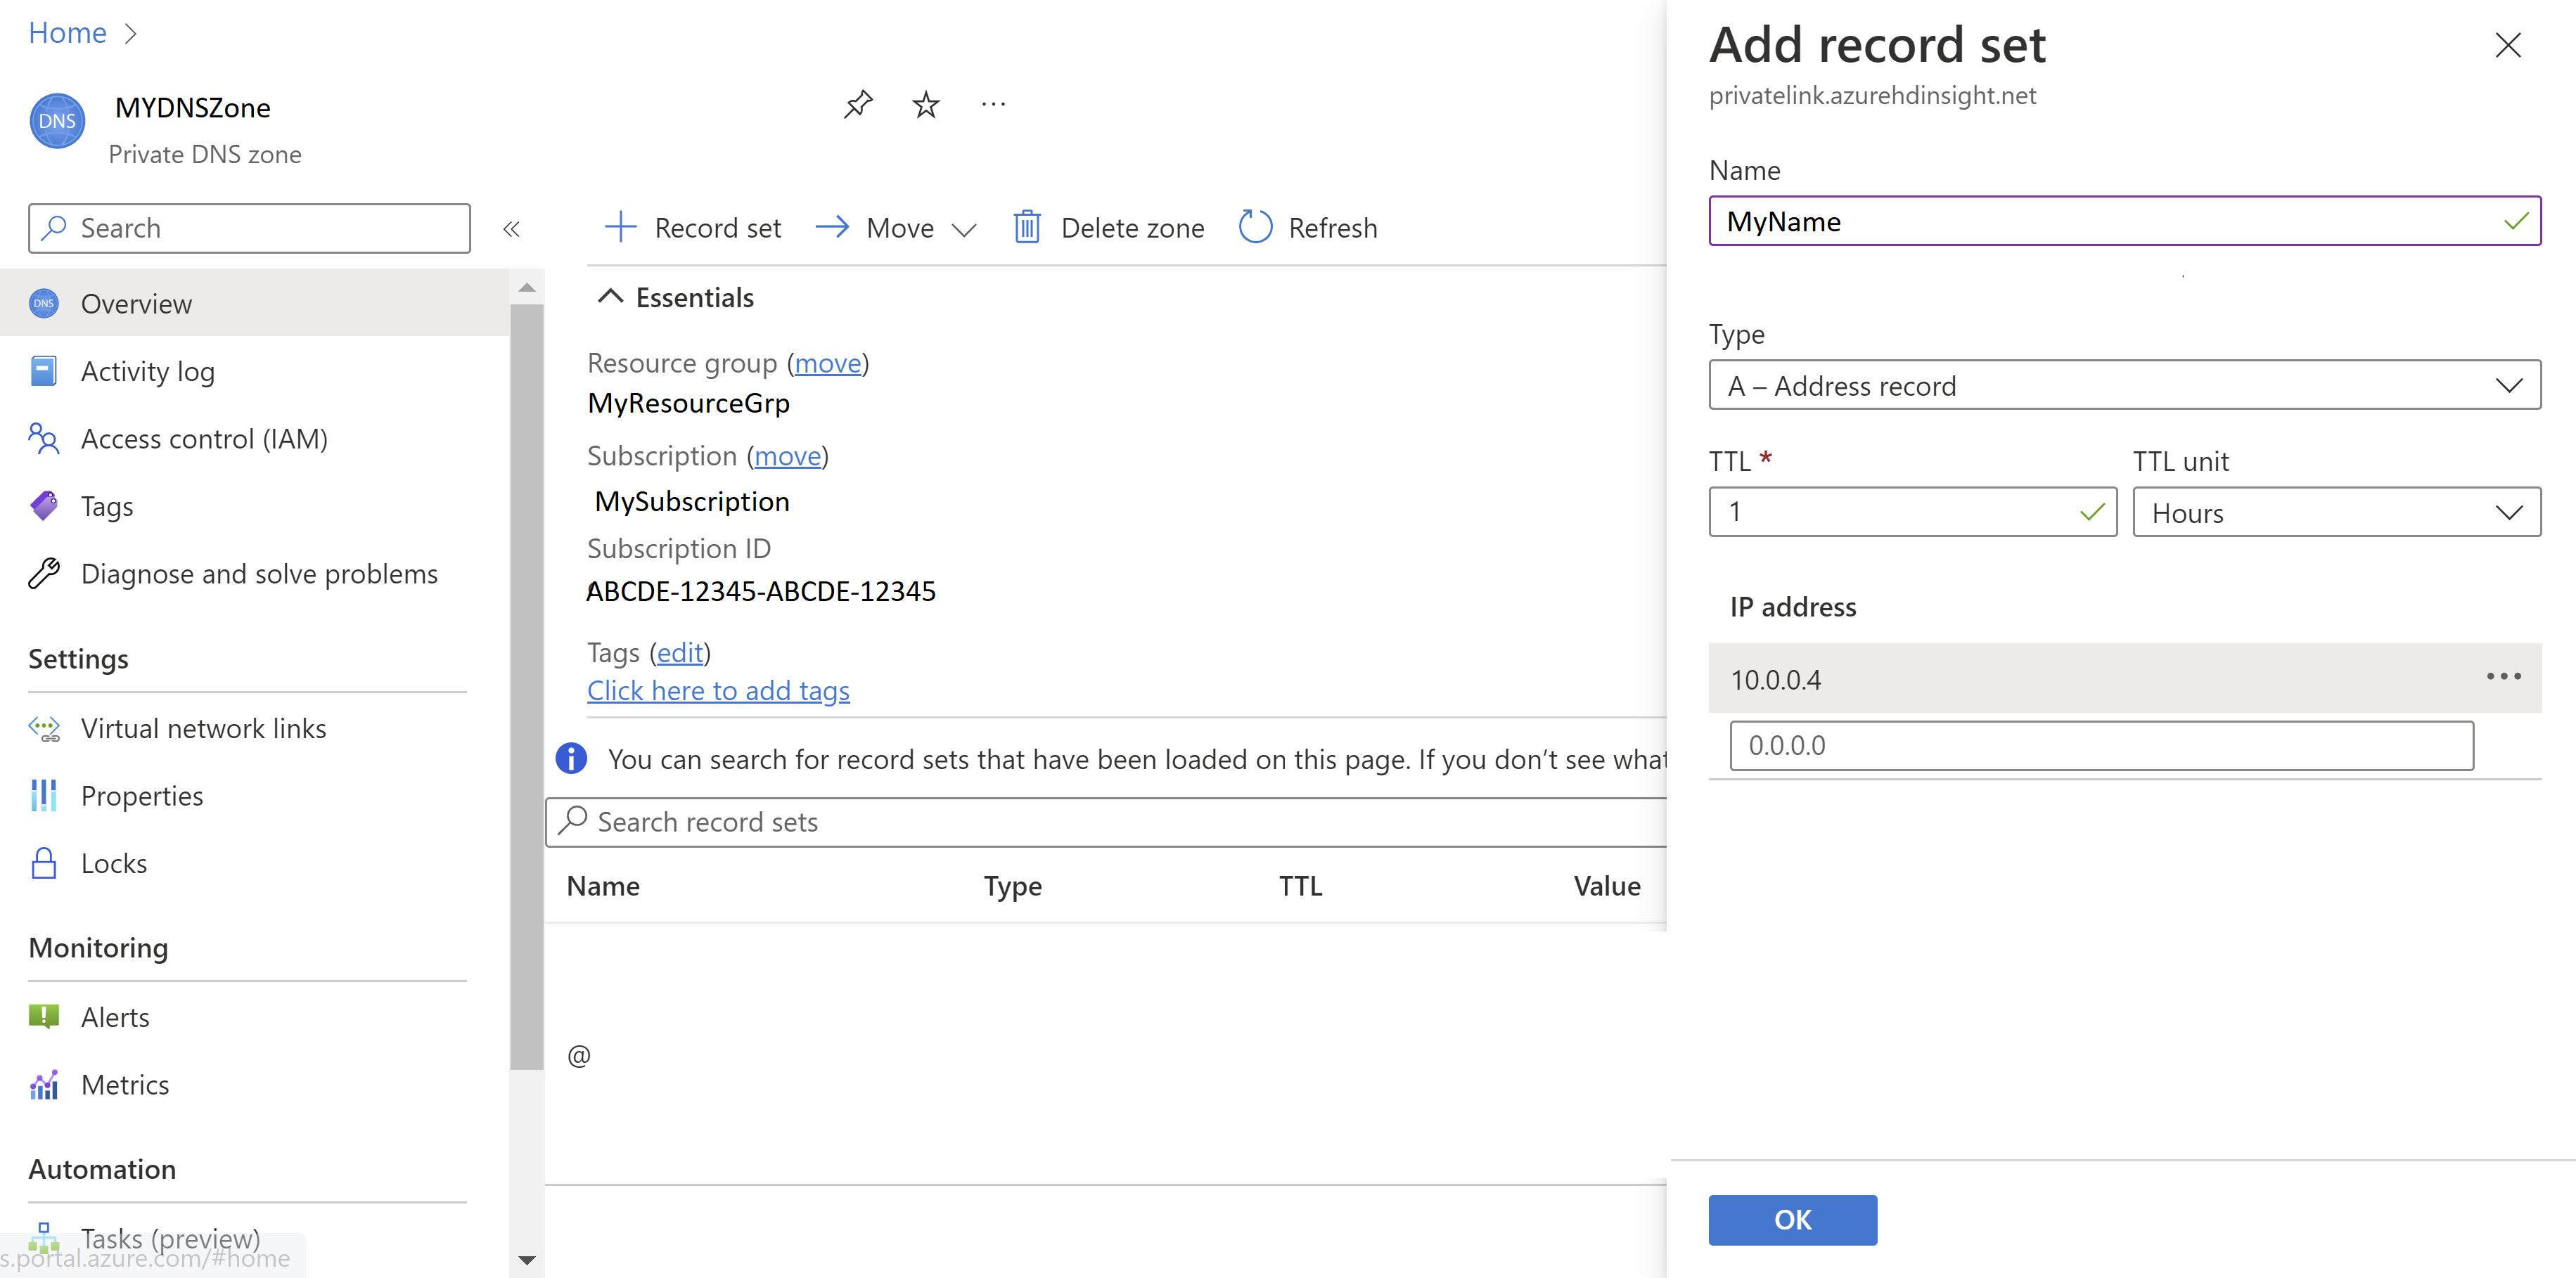Click the DNS zone Overview icon
This screenshot has height=1278, width=2576.
coord(44,302)
